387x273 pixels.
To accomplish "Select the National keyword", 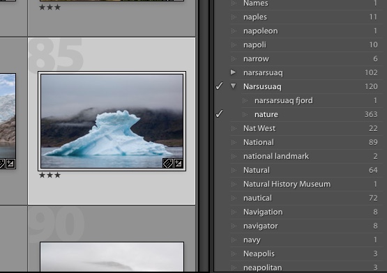I will click(x=259, y=142).
